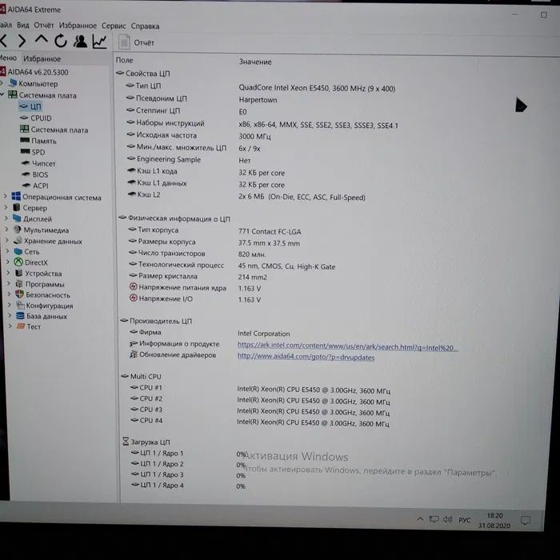The width and height of the screenshot is (560, 560).
Task: Open the ark.intel.com product information link
Action: [348, 346]
